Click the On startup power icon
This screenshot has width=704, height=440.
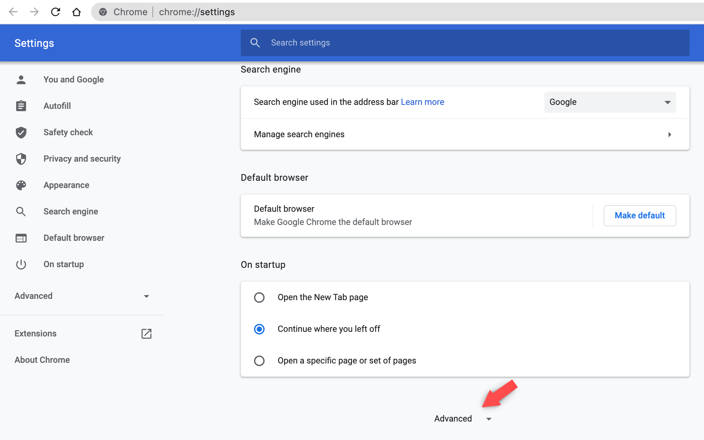[21, 264]
